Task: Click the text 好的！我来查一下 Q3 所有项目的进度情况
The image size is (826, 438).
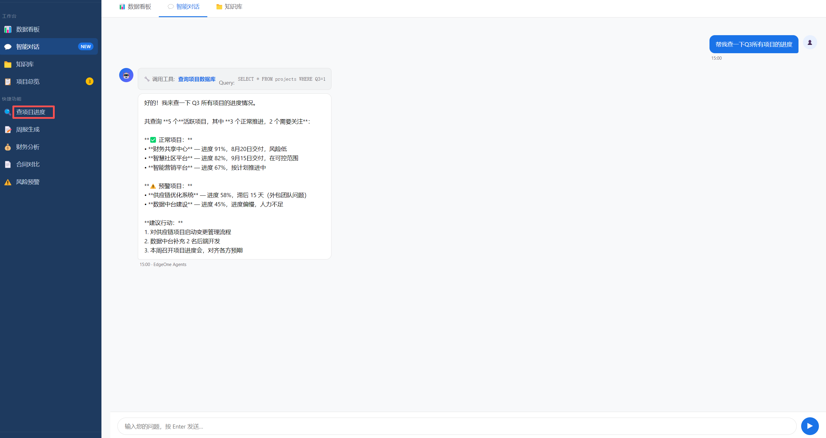Action: point(200,103)
